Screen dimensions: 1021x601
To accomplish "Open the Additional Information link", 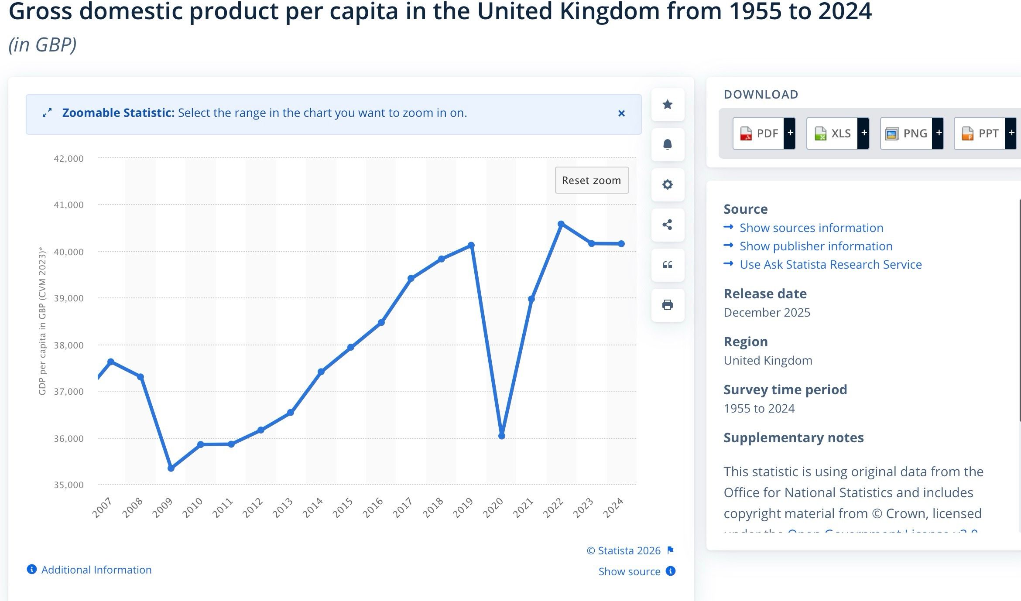I will (96, 570).
